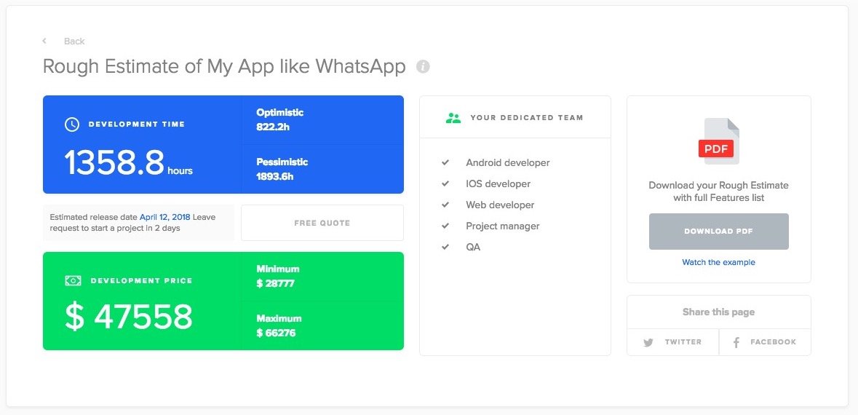Click the Android developer checkmark
The image size is (858, 415).
tap(445, 163)
